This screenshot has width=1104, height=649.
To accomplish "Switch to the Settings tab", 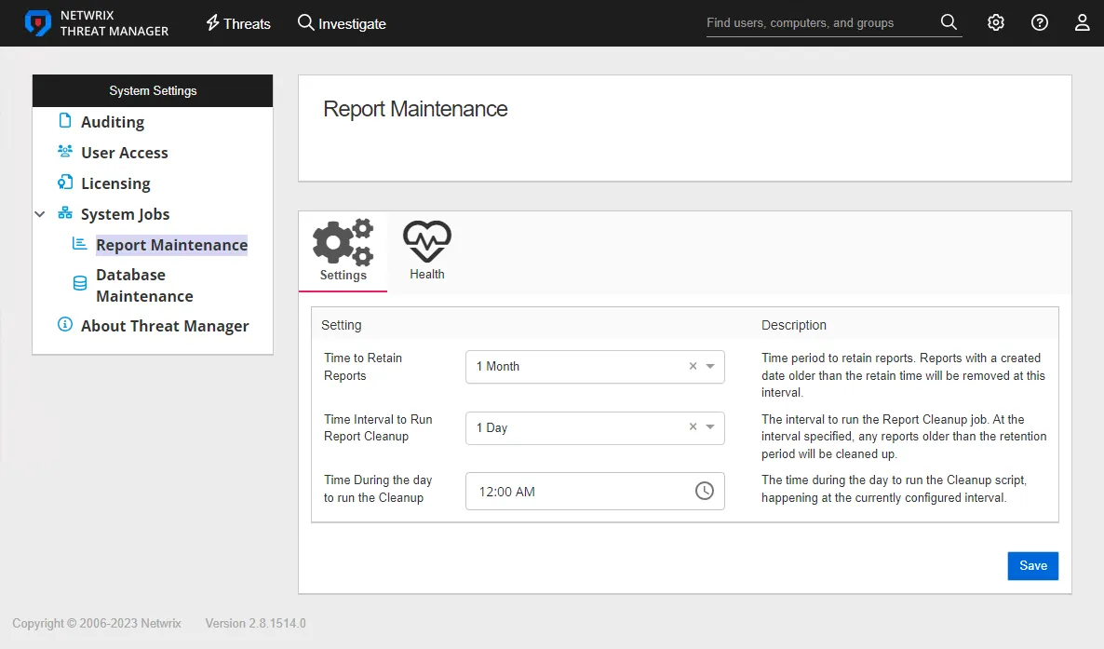I will pos(343,251).
